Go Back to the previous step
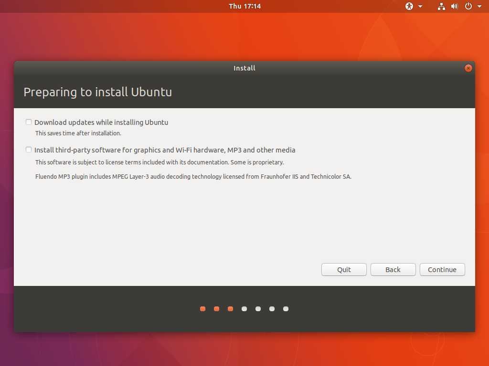489x366 pixels. tap(393, 270)
